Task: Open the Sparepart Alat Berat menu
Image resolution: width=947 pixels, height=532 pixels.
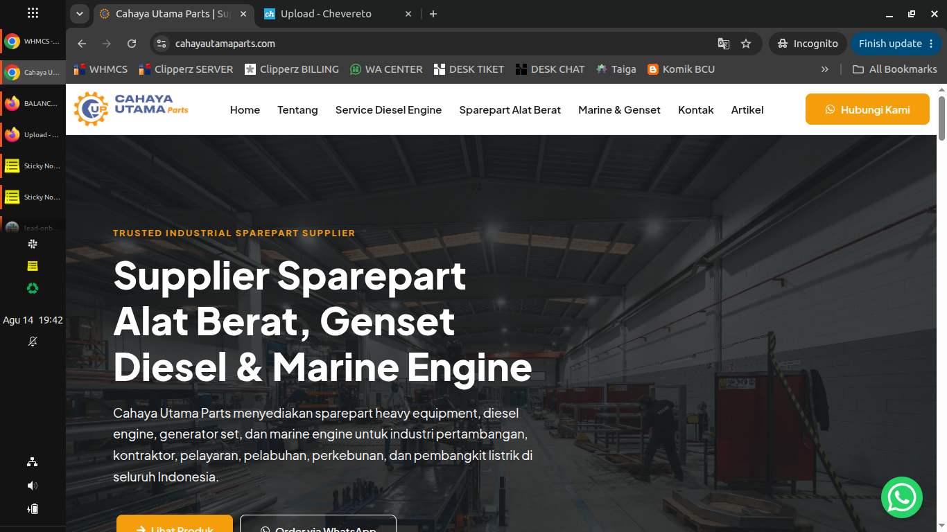Action: (x=510, y=110)
